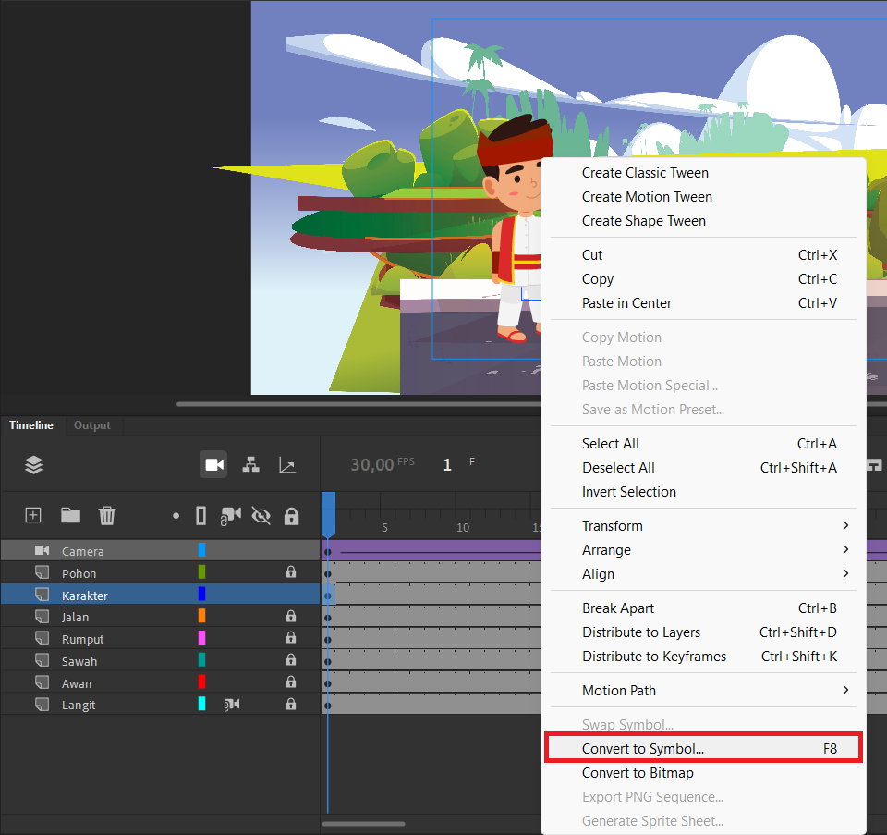Click the Delete layer trash icon
This screenshot has height=835, width=887.
click(107, 515)
